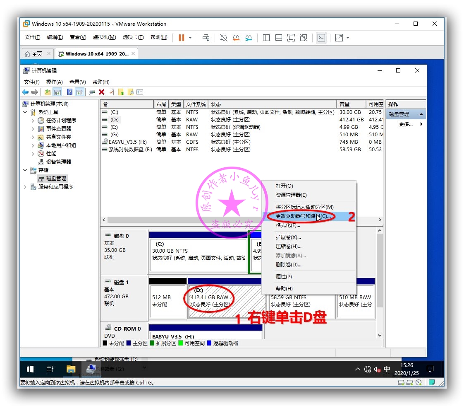Screen dimensions: 464x406
Task: Select the 512 MB 未分配 partition block
Action: click(x=168, y=298)
